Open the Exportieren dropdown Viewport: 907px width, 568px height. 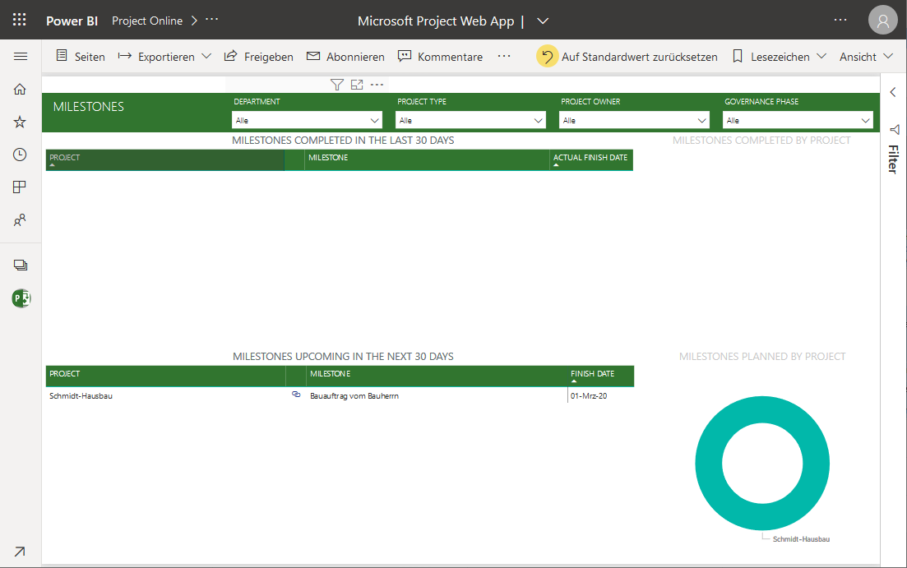(x=164, y=56)
